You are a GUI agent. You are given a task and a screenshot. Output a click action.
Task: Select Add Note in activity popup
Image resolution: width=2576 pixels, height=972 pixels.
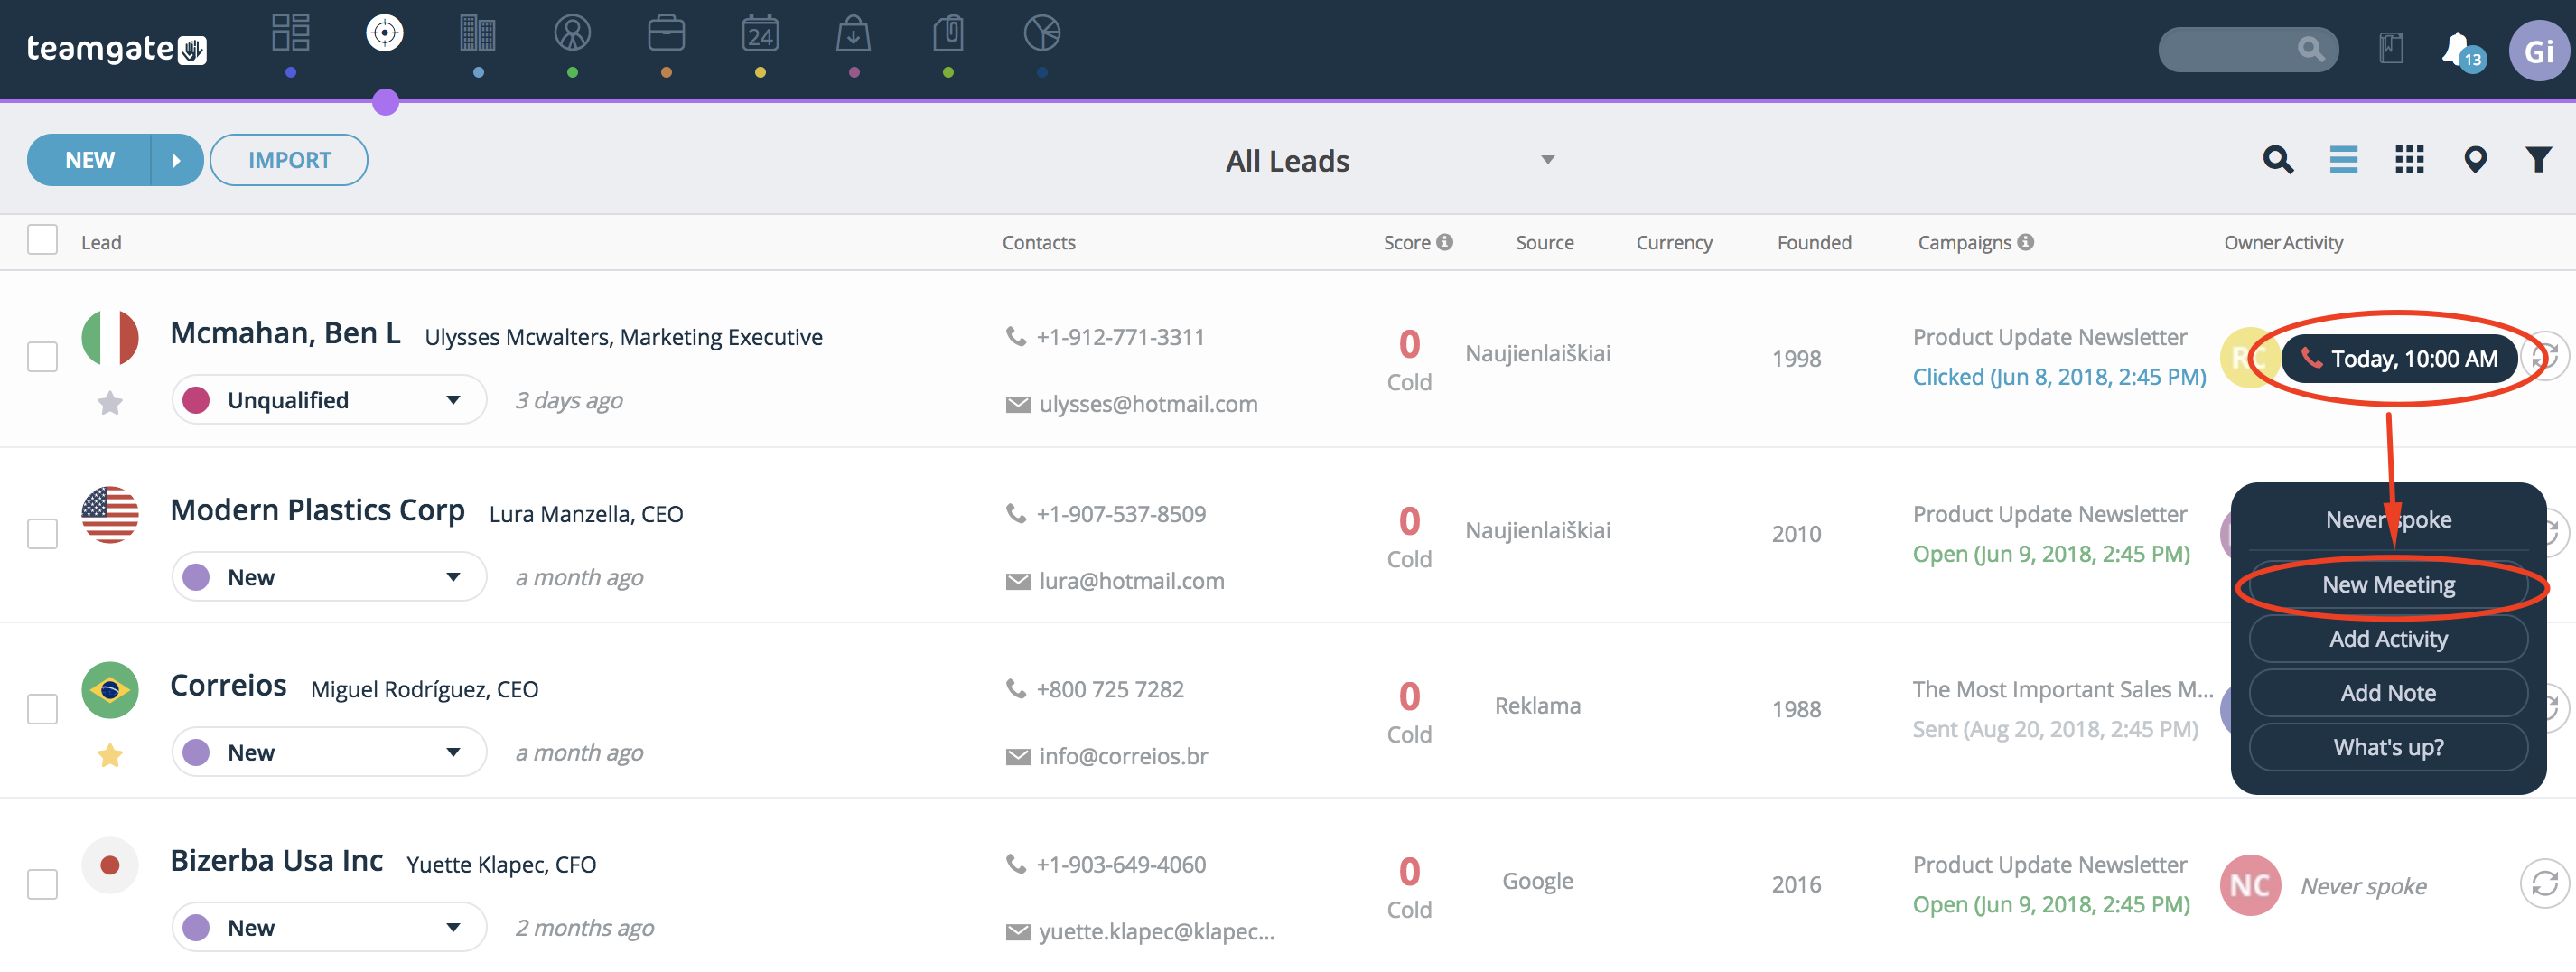click(2388, 693)
